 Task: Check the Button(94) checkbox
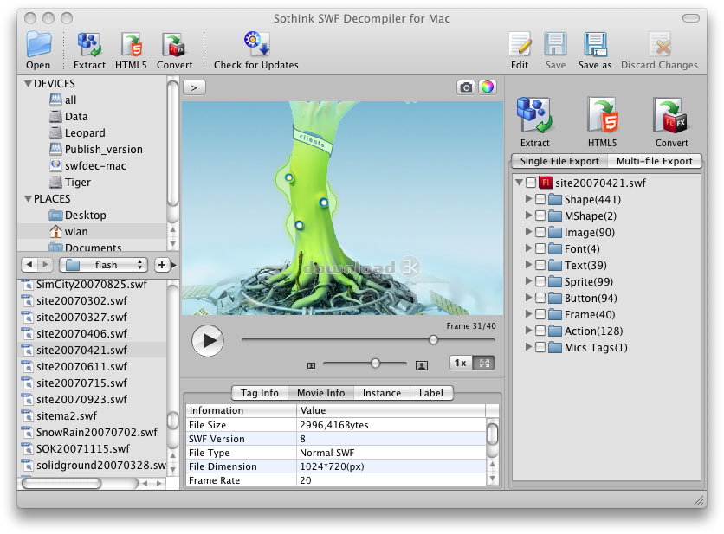540,298
